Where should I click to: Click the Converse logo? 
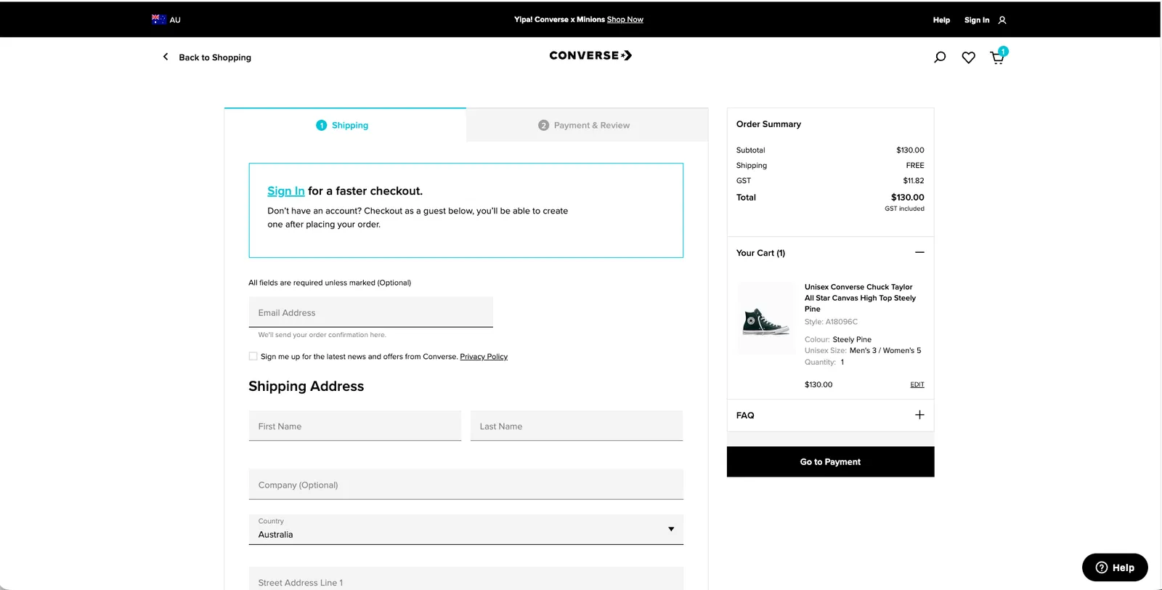[590, 55]
